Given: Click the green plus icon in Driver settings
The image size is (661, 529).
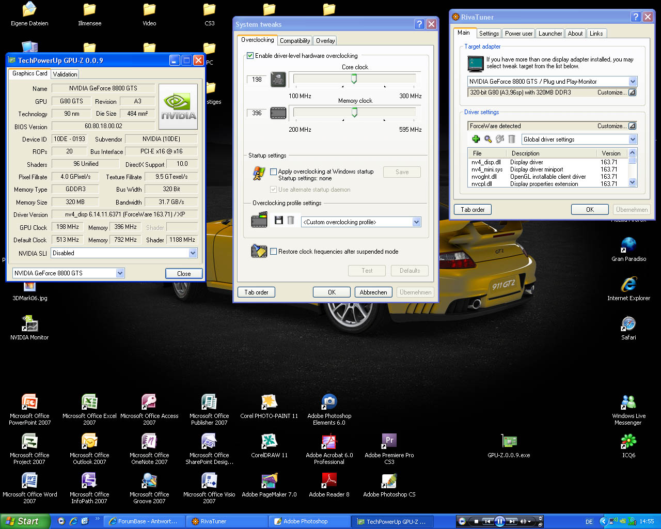Looking at the screenshot, I should [476, 139].
